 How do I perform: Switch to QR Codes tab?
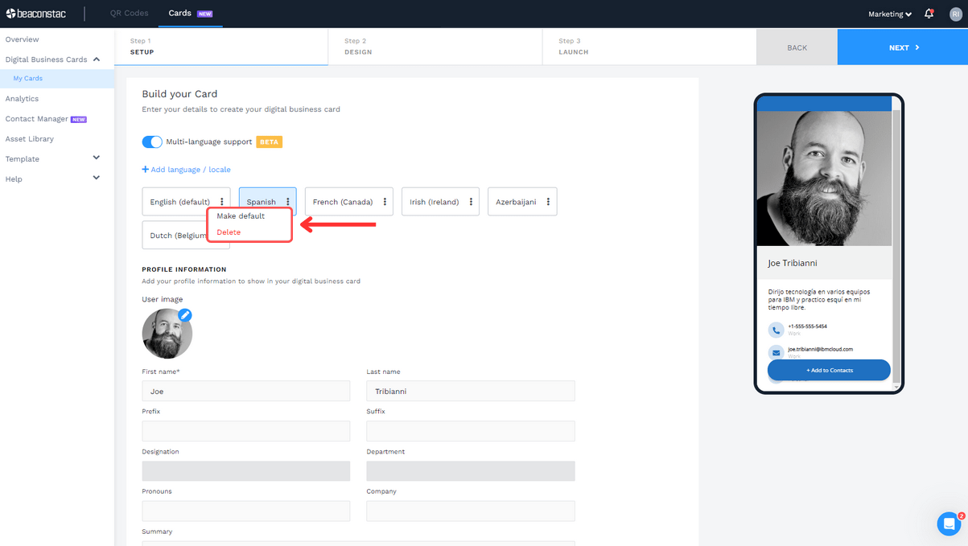tap(130, 13)
